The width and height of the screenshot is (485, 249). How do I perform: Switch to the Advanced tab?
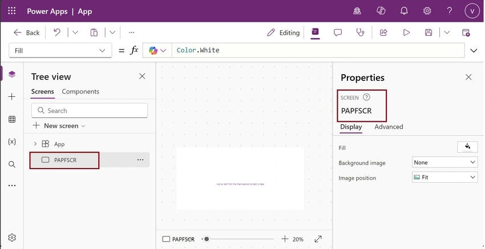(x=389, y=126)
